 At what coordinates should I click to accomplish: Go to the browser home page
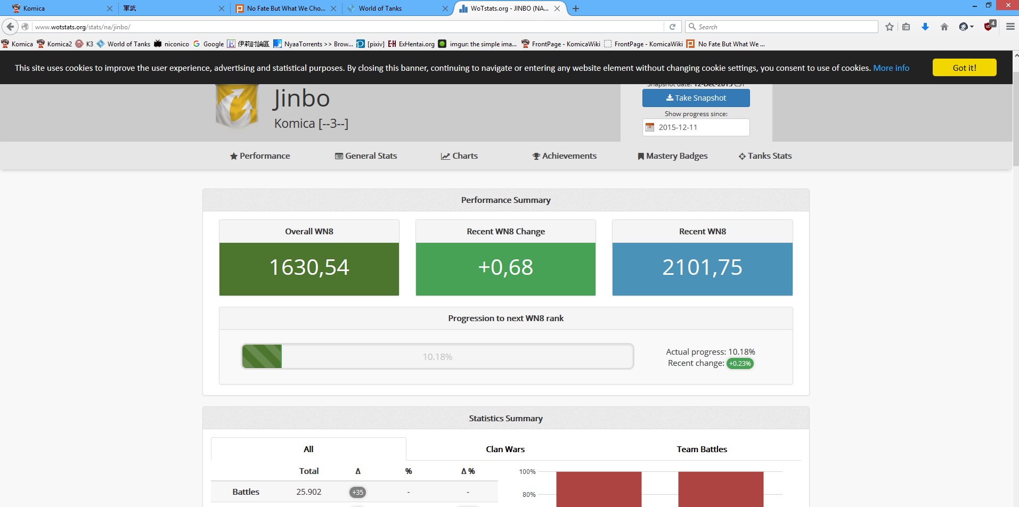click(944, 27)
